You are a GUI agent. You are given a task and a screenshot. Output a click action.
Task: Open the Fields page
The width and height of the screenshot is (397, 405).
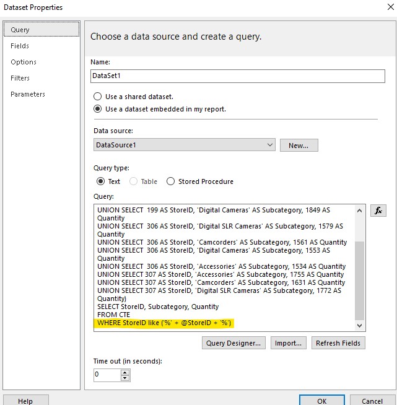pyautogui.click(x=20, y=46)
